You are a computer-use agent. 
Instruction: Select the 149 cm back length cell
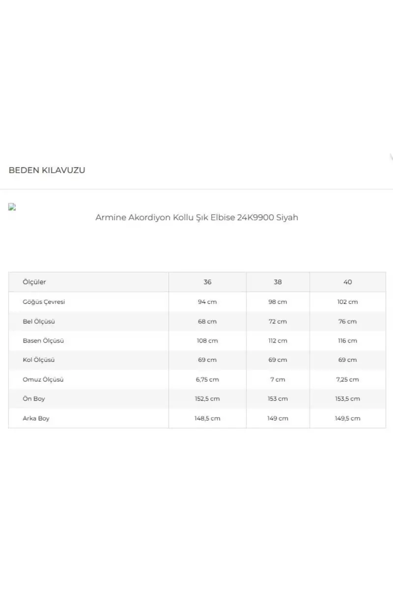click(x=278, y=418)
